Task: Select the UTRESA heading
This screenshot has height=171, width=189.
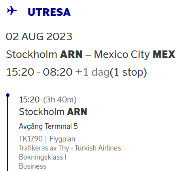Action: tap(49, 12)
